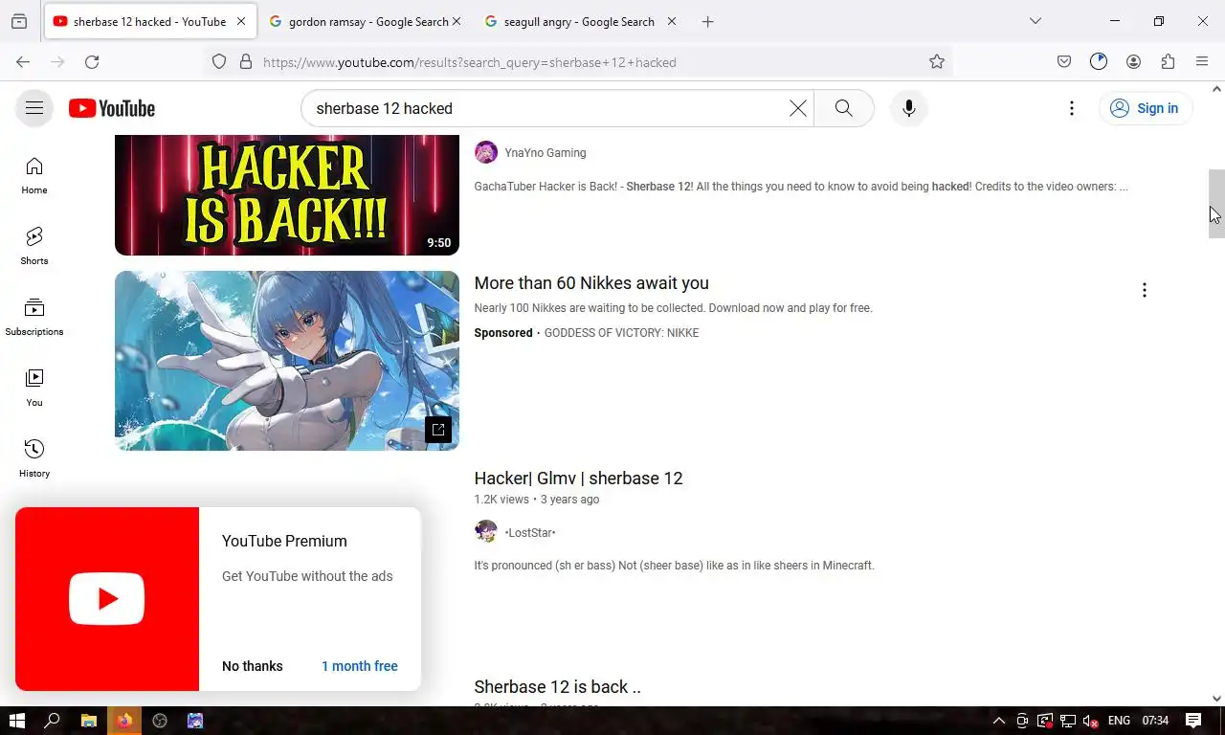
Task: Close the seagull angry tab
Action: pyautogui.click(x=671, y=21)
